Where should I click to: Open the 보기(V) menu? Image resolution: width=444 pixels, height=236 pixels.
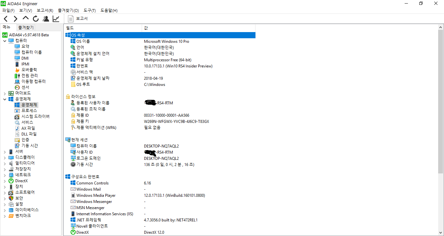(x=26, y=10)
